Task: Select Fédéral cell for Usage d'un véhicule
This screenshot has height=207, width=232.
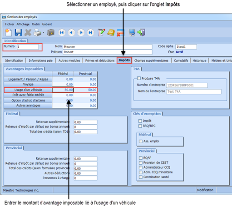Action: point(63,90)
